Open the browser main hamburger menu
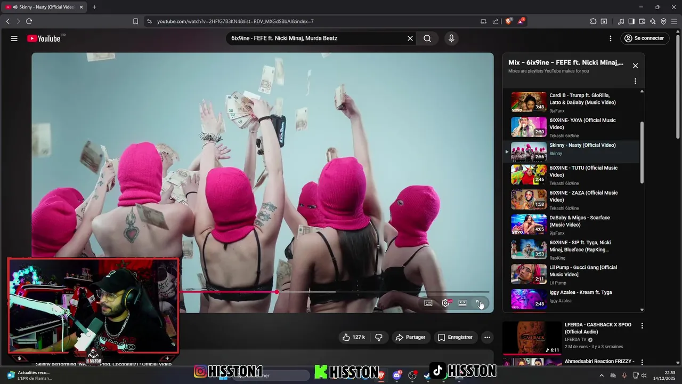 [674, 21]
